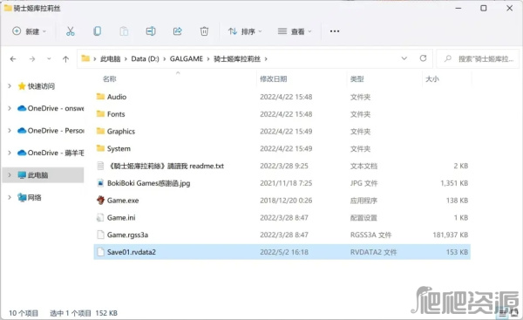Select the readme.txt file icon
This screenshot has height=320, width=523.
pos(100,166)
